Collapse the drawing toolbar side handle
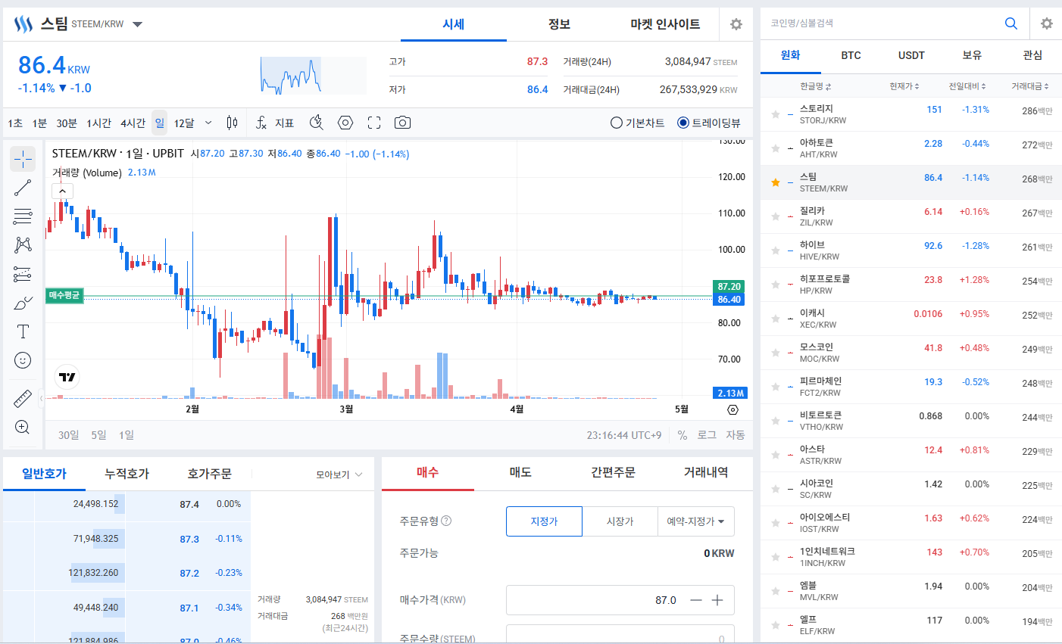This screenshot has width=1062, height=644. pos(41,397)
